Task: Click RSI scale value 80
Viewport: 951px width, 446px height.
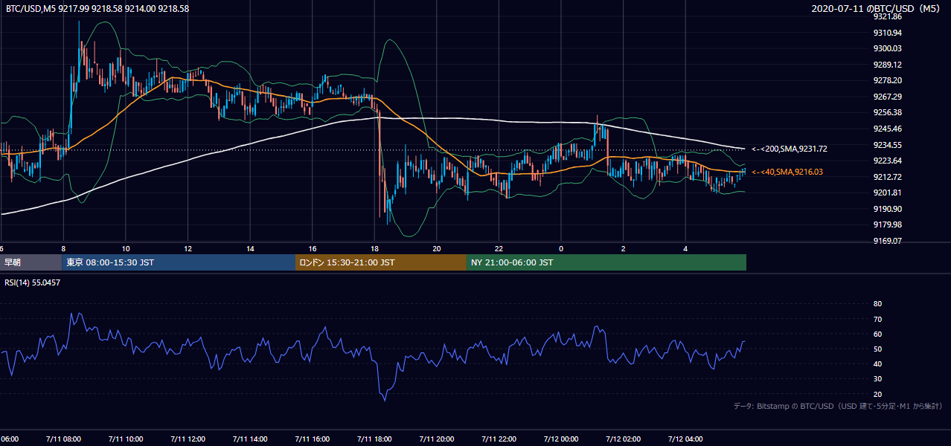Action: coord(877,304)
